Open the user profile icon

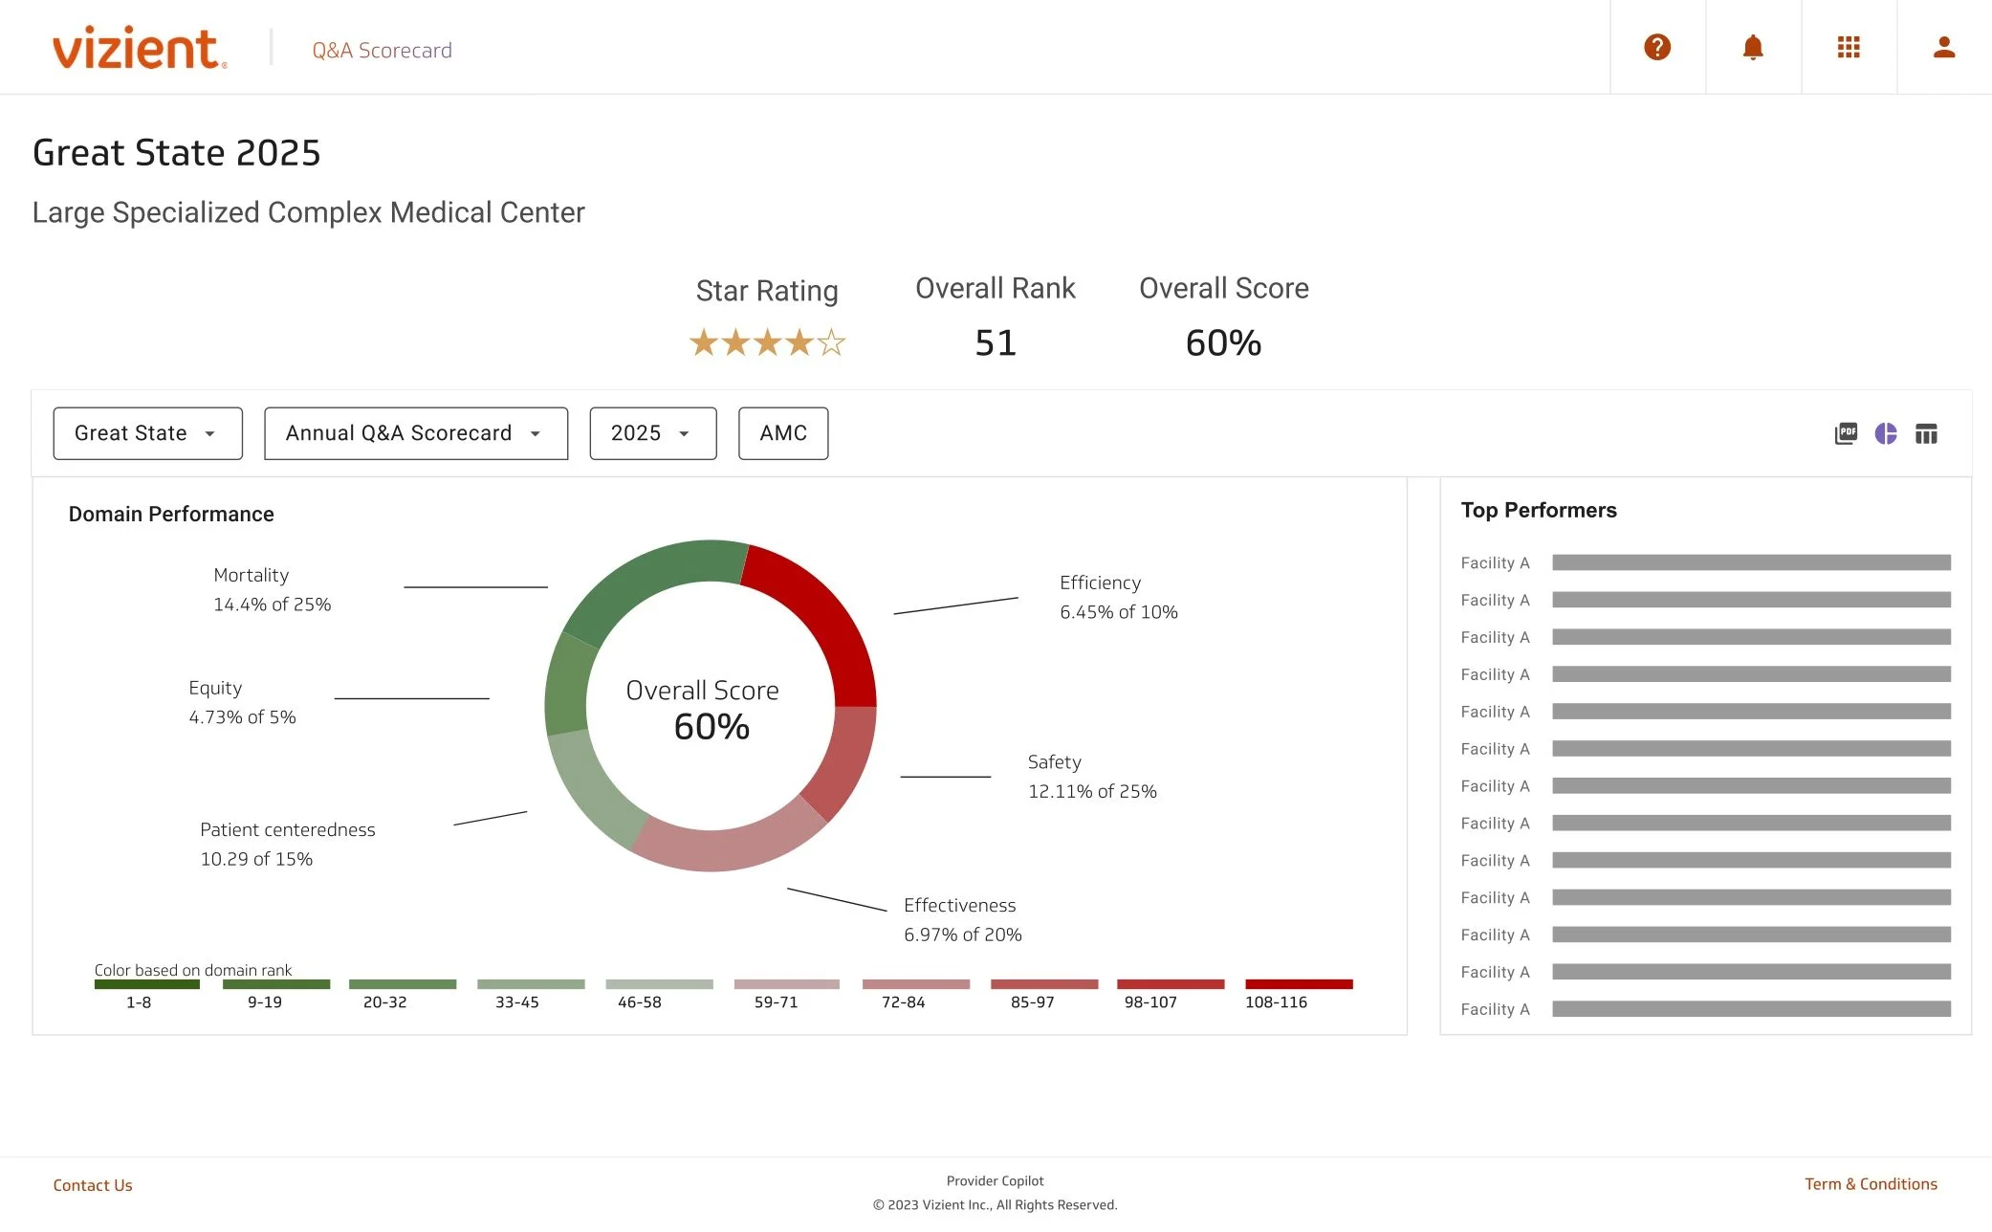(x=1943, y=46)
